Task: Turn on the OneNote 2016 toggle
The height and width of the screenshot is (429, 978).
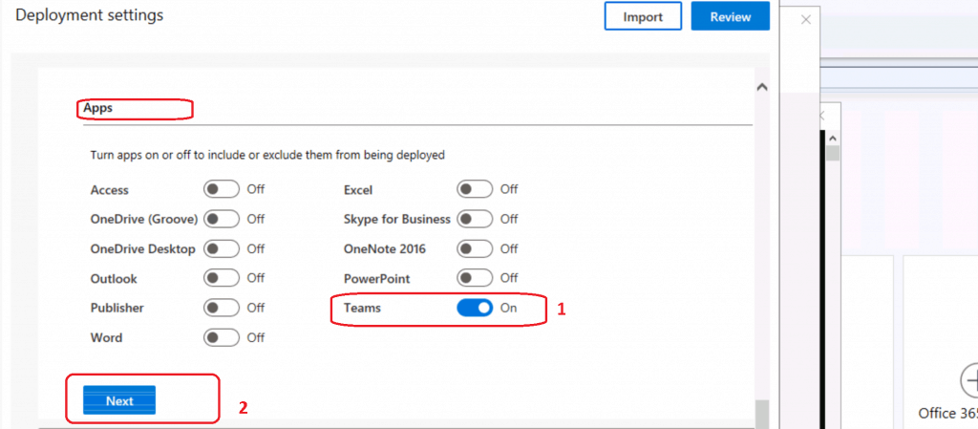Action: pos(475,248)
